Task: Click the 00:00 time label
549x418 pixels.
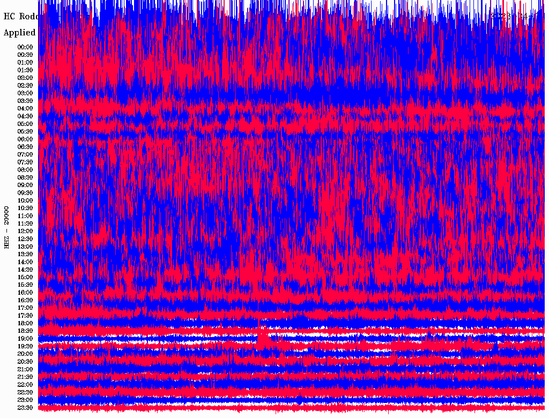Action: [25, 47]
